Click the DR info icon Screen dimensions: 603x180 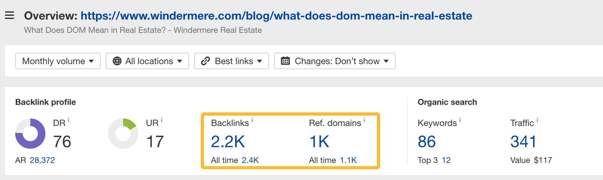point(69,120)
